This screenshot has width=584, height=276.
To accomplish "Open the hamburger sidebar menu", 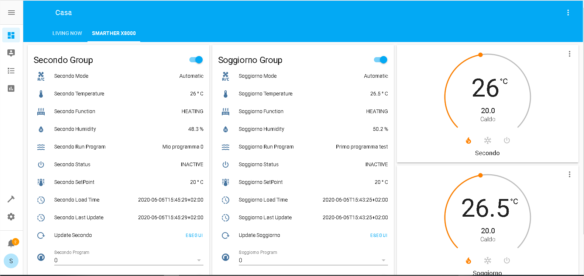I will [11, 13].
